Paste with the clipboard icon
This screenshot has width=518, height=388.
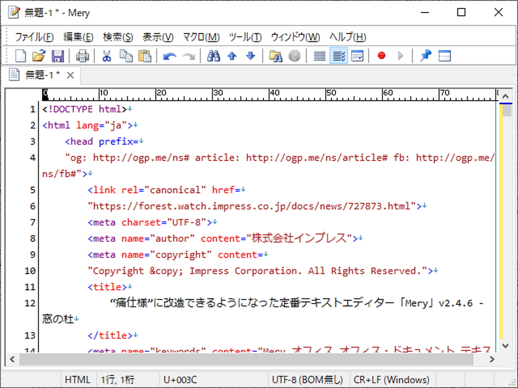pos(144,56)
